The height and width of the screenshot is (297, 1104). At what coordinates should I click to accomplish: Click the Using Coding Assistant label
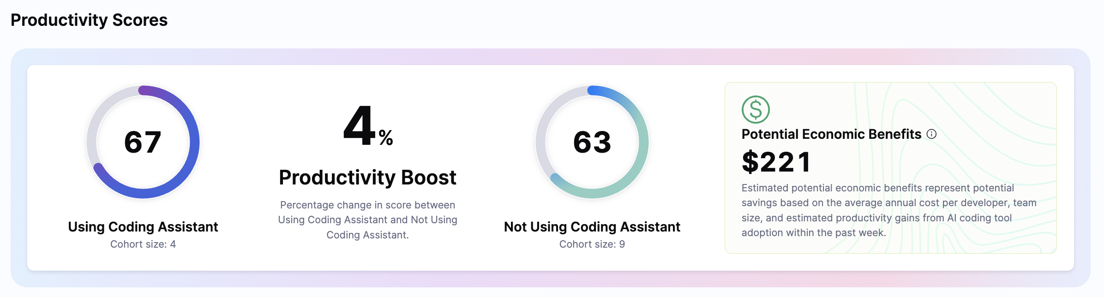[143, 227]
